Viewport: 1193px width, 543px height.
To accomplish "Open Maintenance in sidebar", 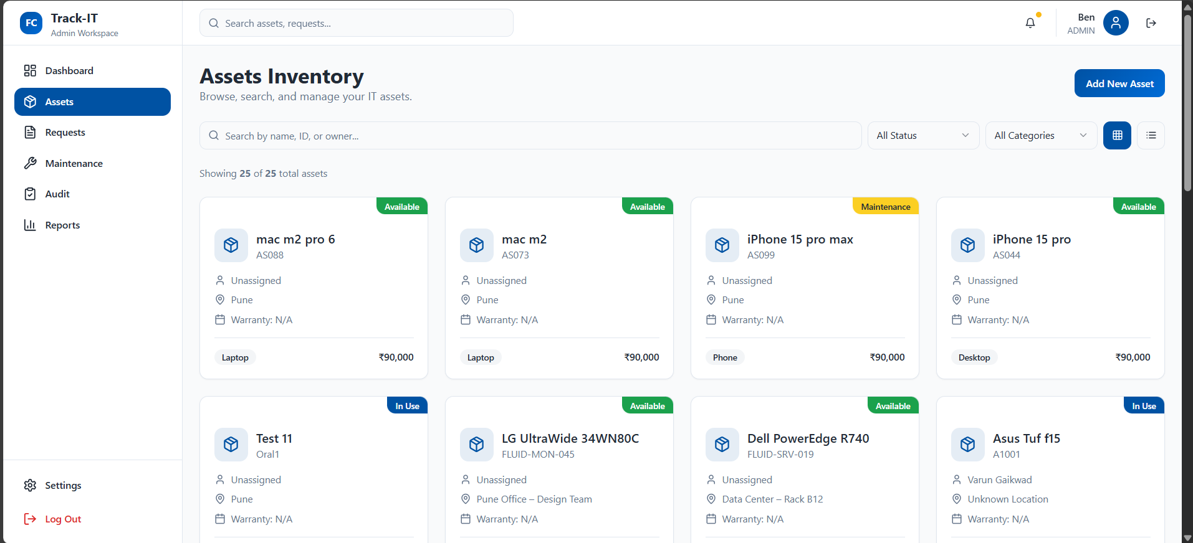I will 92,163.
